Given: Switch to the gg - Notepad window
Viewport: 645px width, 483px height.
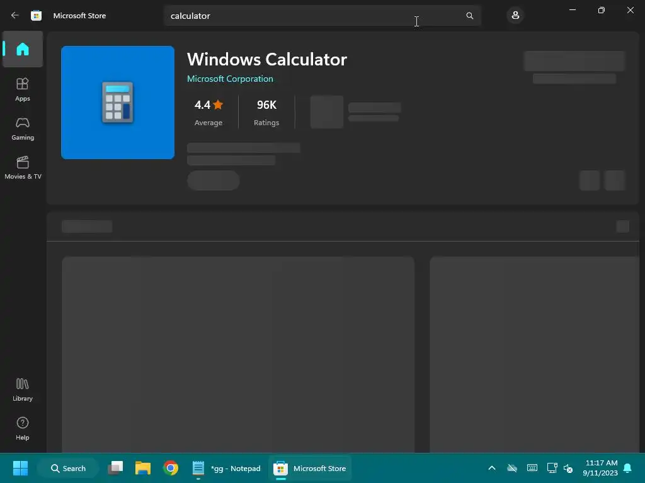Looking at the screenshot, I should [x=227, y=468].
